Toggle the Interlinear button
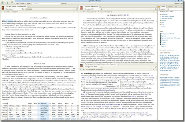 tap(29, 9)
